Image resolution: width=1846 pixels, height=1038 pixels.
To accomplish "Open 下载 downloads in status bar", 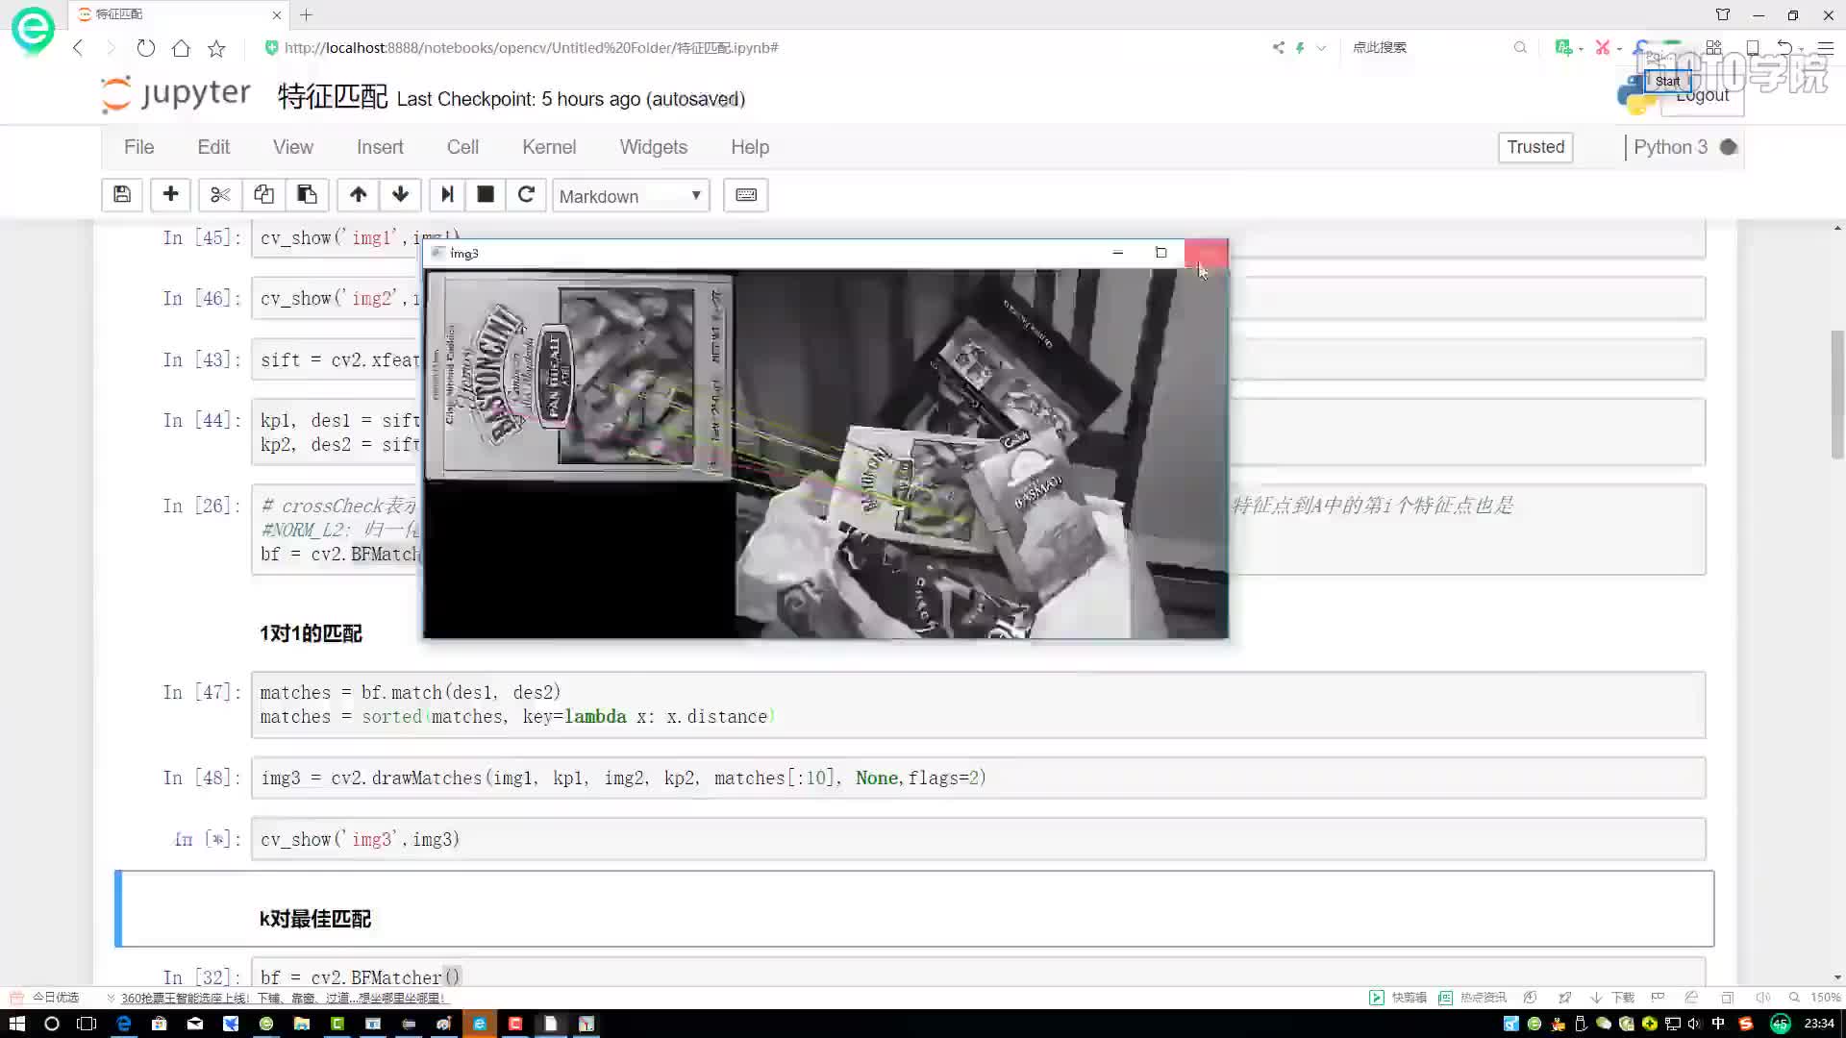I will point(1612,998).
